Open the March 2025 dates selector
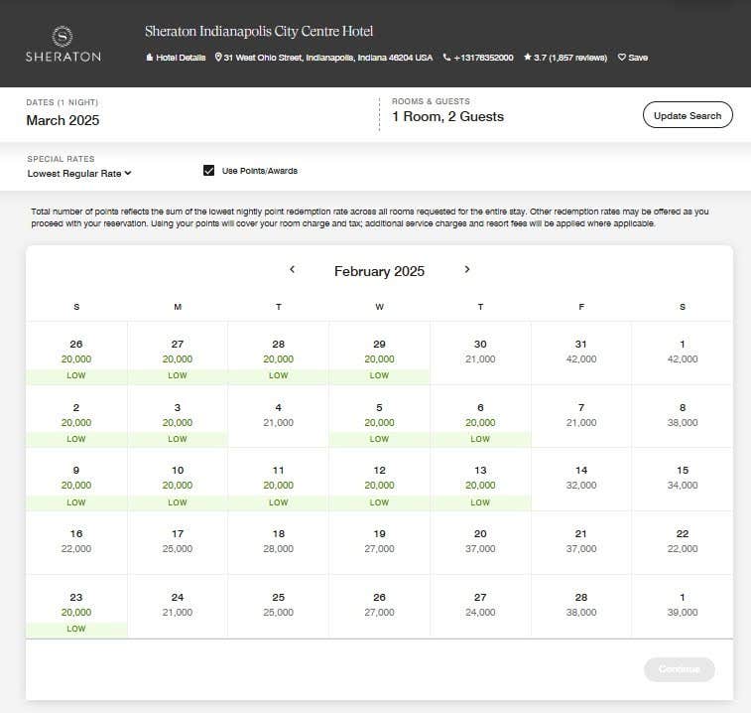This screenshot has height=713, width=751. coord(63,120)
